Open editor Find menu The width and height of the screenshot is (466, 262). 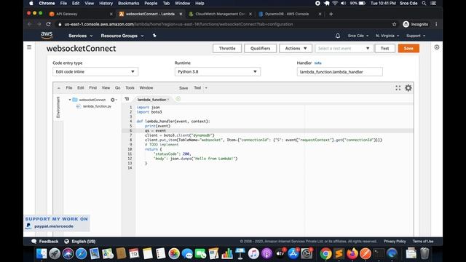(92, 88)
